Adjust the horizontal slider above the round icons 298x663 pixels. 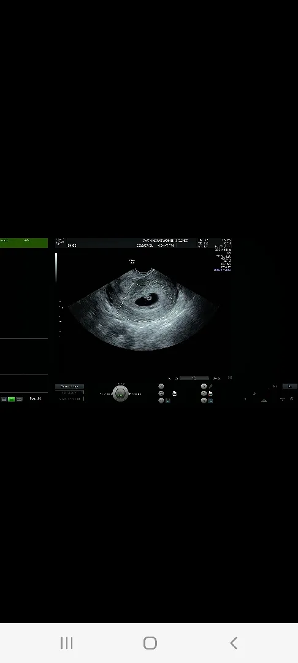194,378
